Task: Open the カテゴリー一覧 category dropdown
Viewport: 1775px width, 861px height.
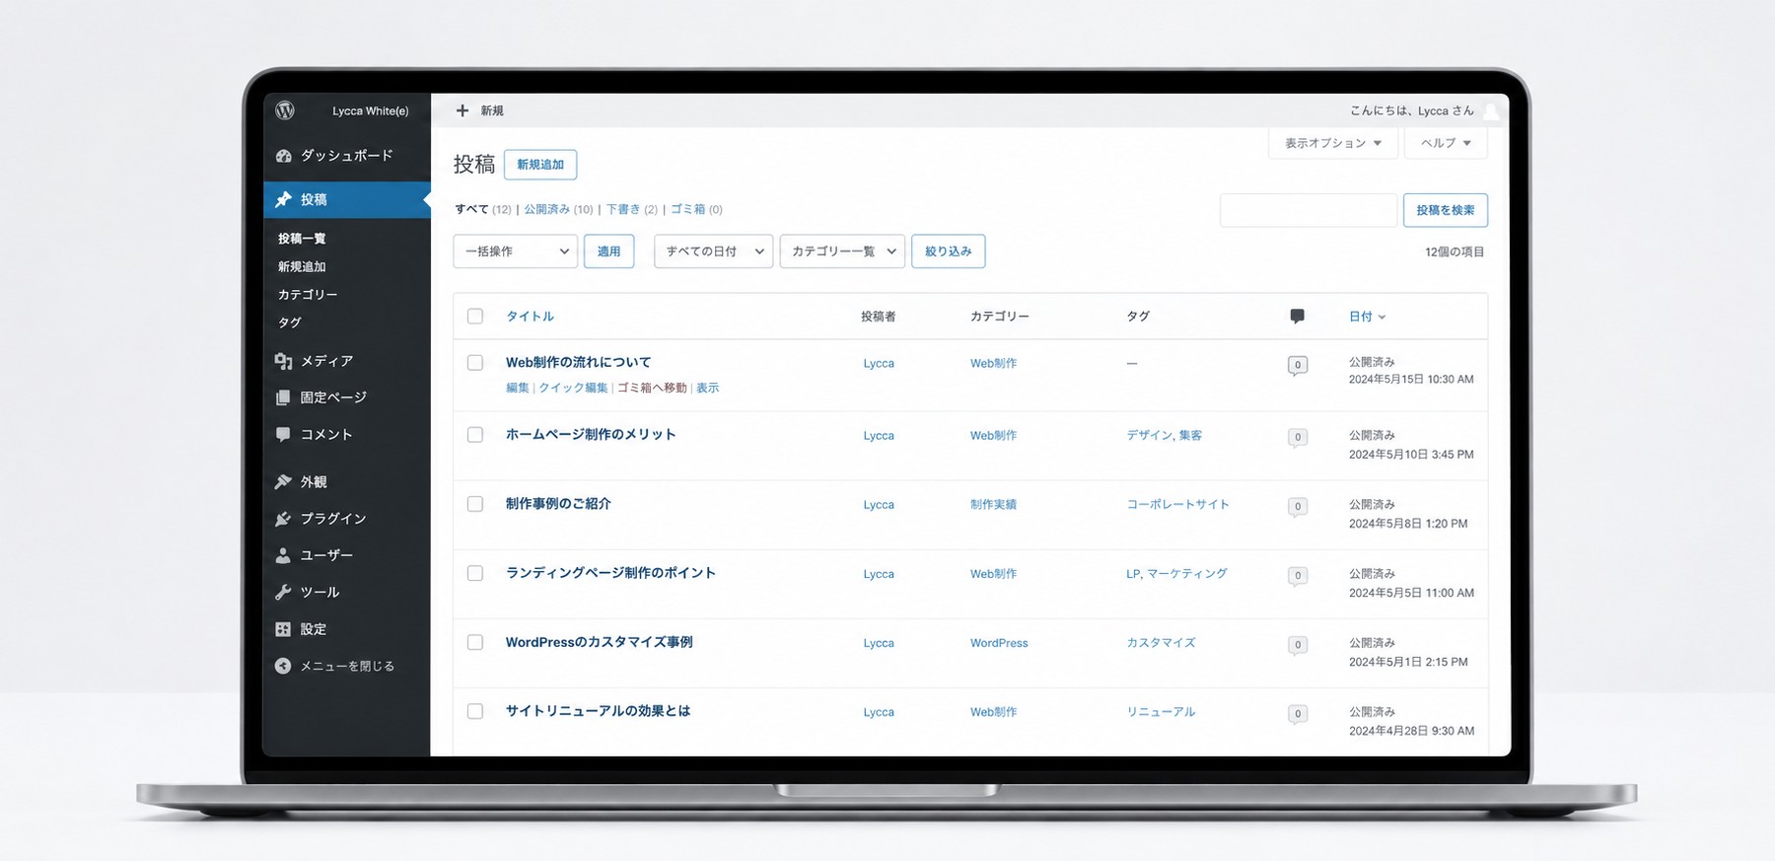Action: pyautogui.click(x=842, y=251)
